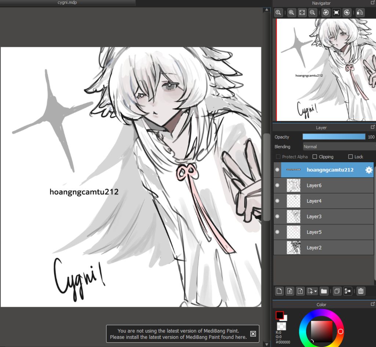
Task: Click the canvas scroll down arrow
Action: point(267,344)
